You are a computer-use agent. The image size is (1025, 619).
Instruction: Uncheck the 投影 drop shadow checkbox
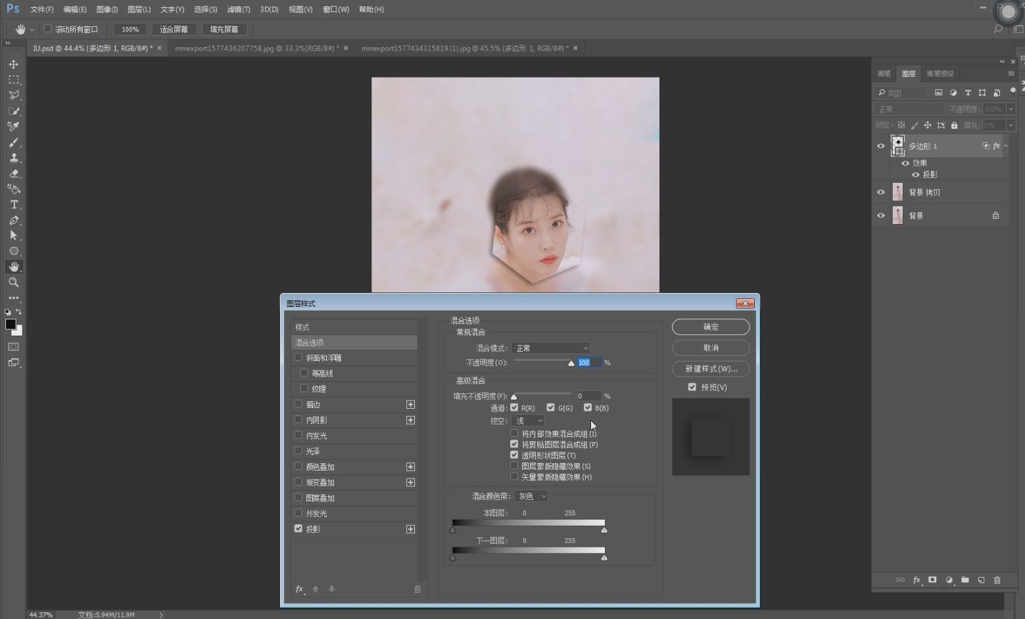(298, 528)
